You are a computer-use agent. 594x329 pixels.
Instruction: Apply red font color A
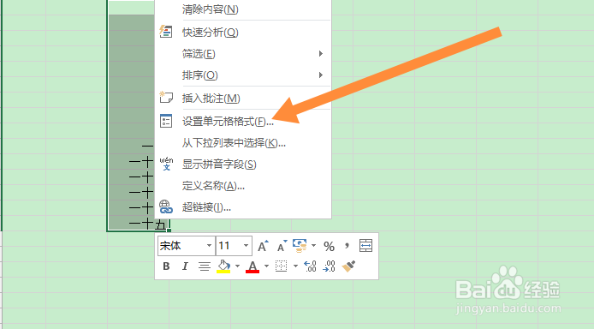(x=252, y=266)
